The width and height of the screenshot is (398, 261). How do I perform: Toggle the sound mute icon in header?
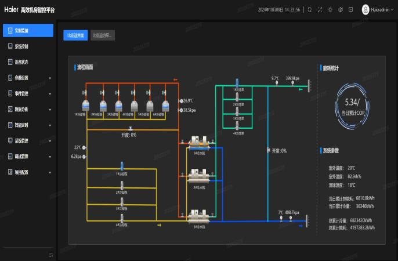pyautogui.click(x=341, y=10)
